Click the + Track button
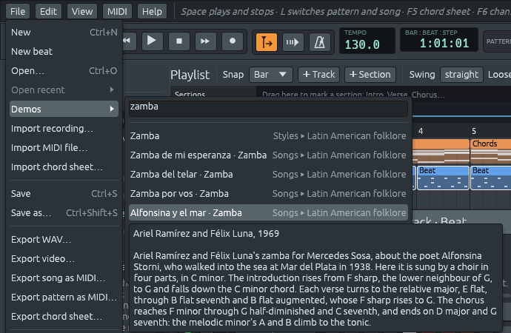The width and height of the screenshot is (511, 333). [318, 75]
